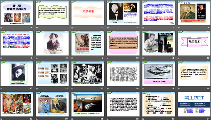Open slide 15 showing the Guernica painting
Image resolution: width=211 pixels, height=120 pixels.
(x=88, y=74)
